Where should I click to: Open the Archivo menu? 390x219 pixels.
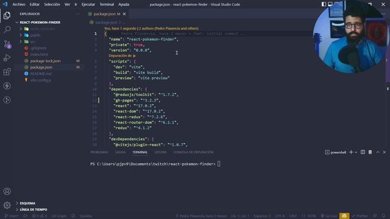(19, 4)
